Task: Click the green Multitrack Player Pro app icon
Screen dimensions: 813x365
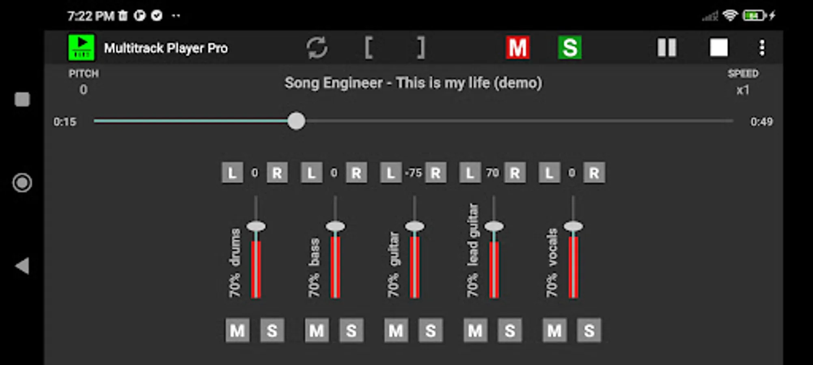Action: pos(82,48)
